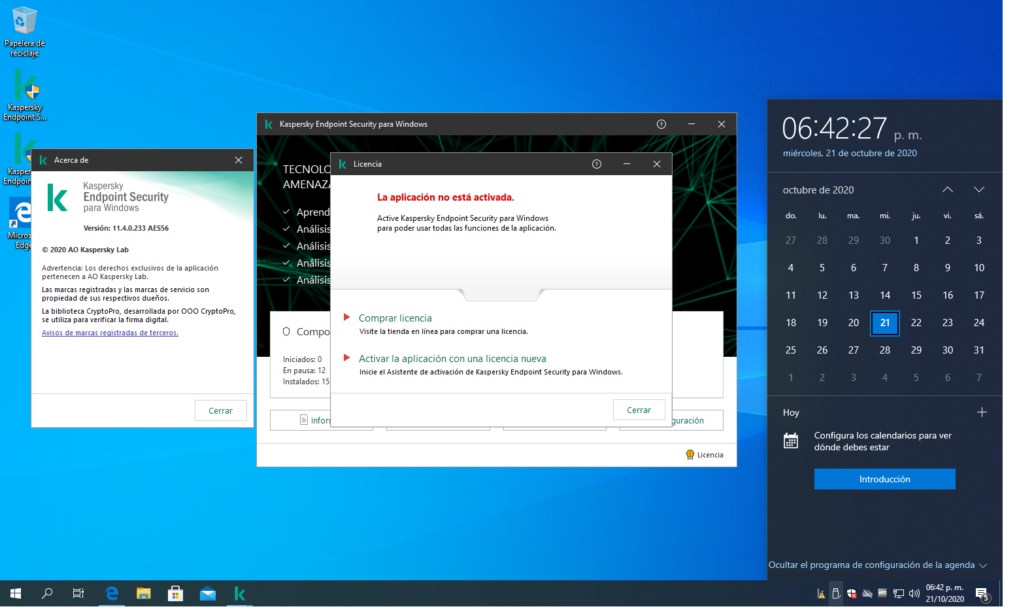Go to next month in calendar

tap(978, 190)
